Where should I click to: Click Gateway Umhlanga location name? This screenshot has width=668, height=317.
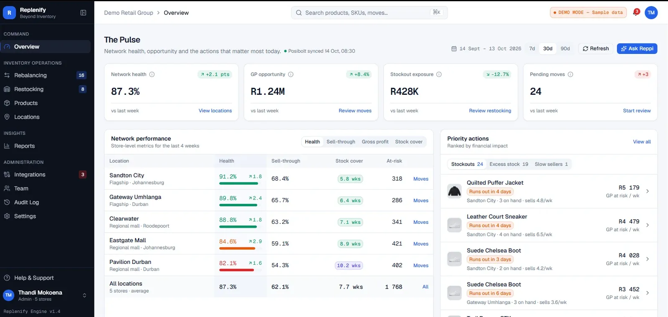point(135,197)
